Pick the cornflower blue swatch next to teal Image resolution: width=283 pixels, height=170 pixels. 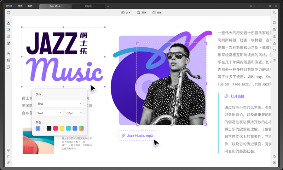(75, 128)
